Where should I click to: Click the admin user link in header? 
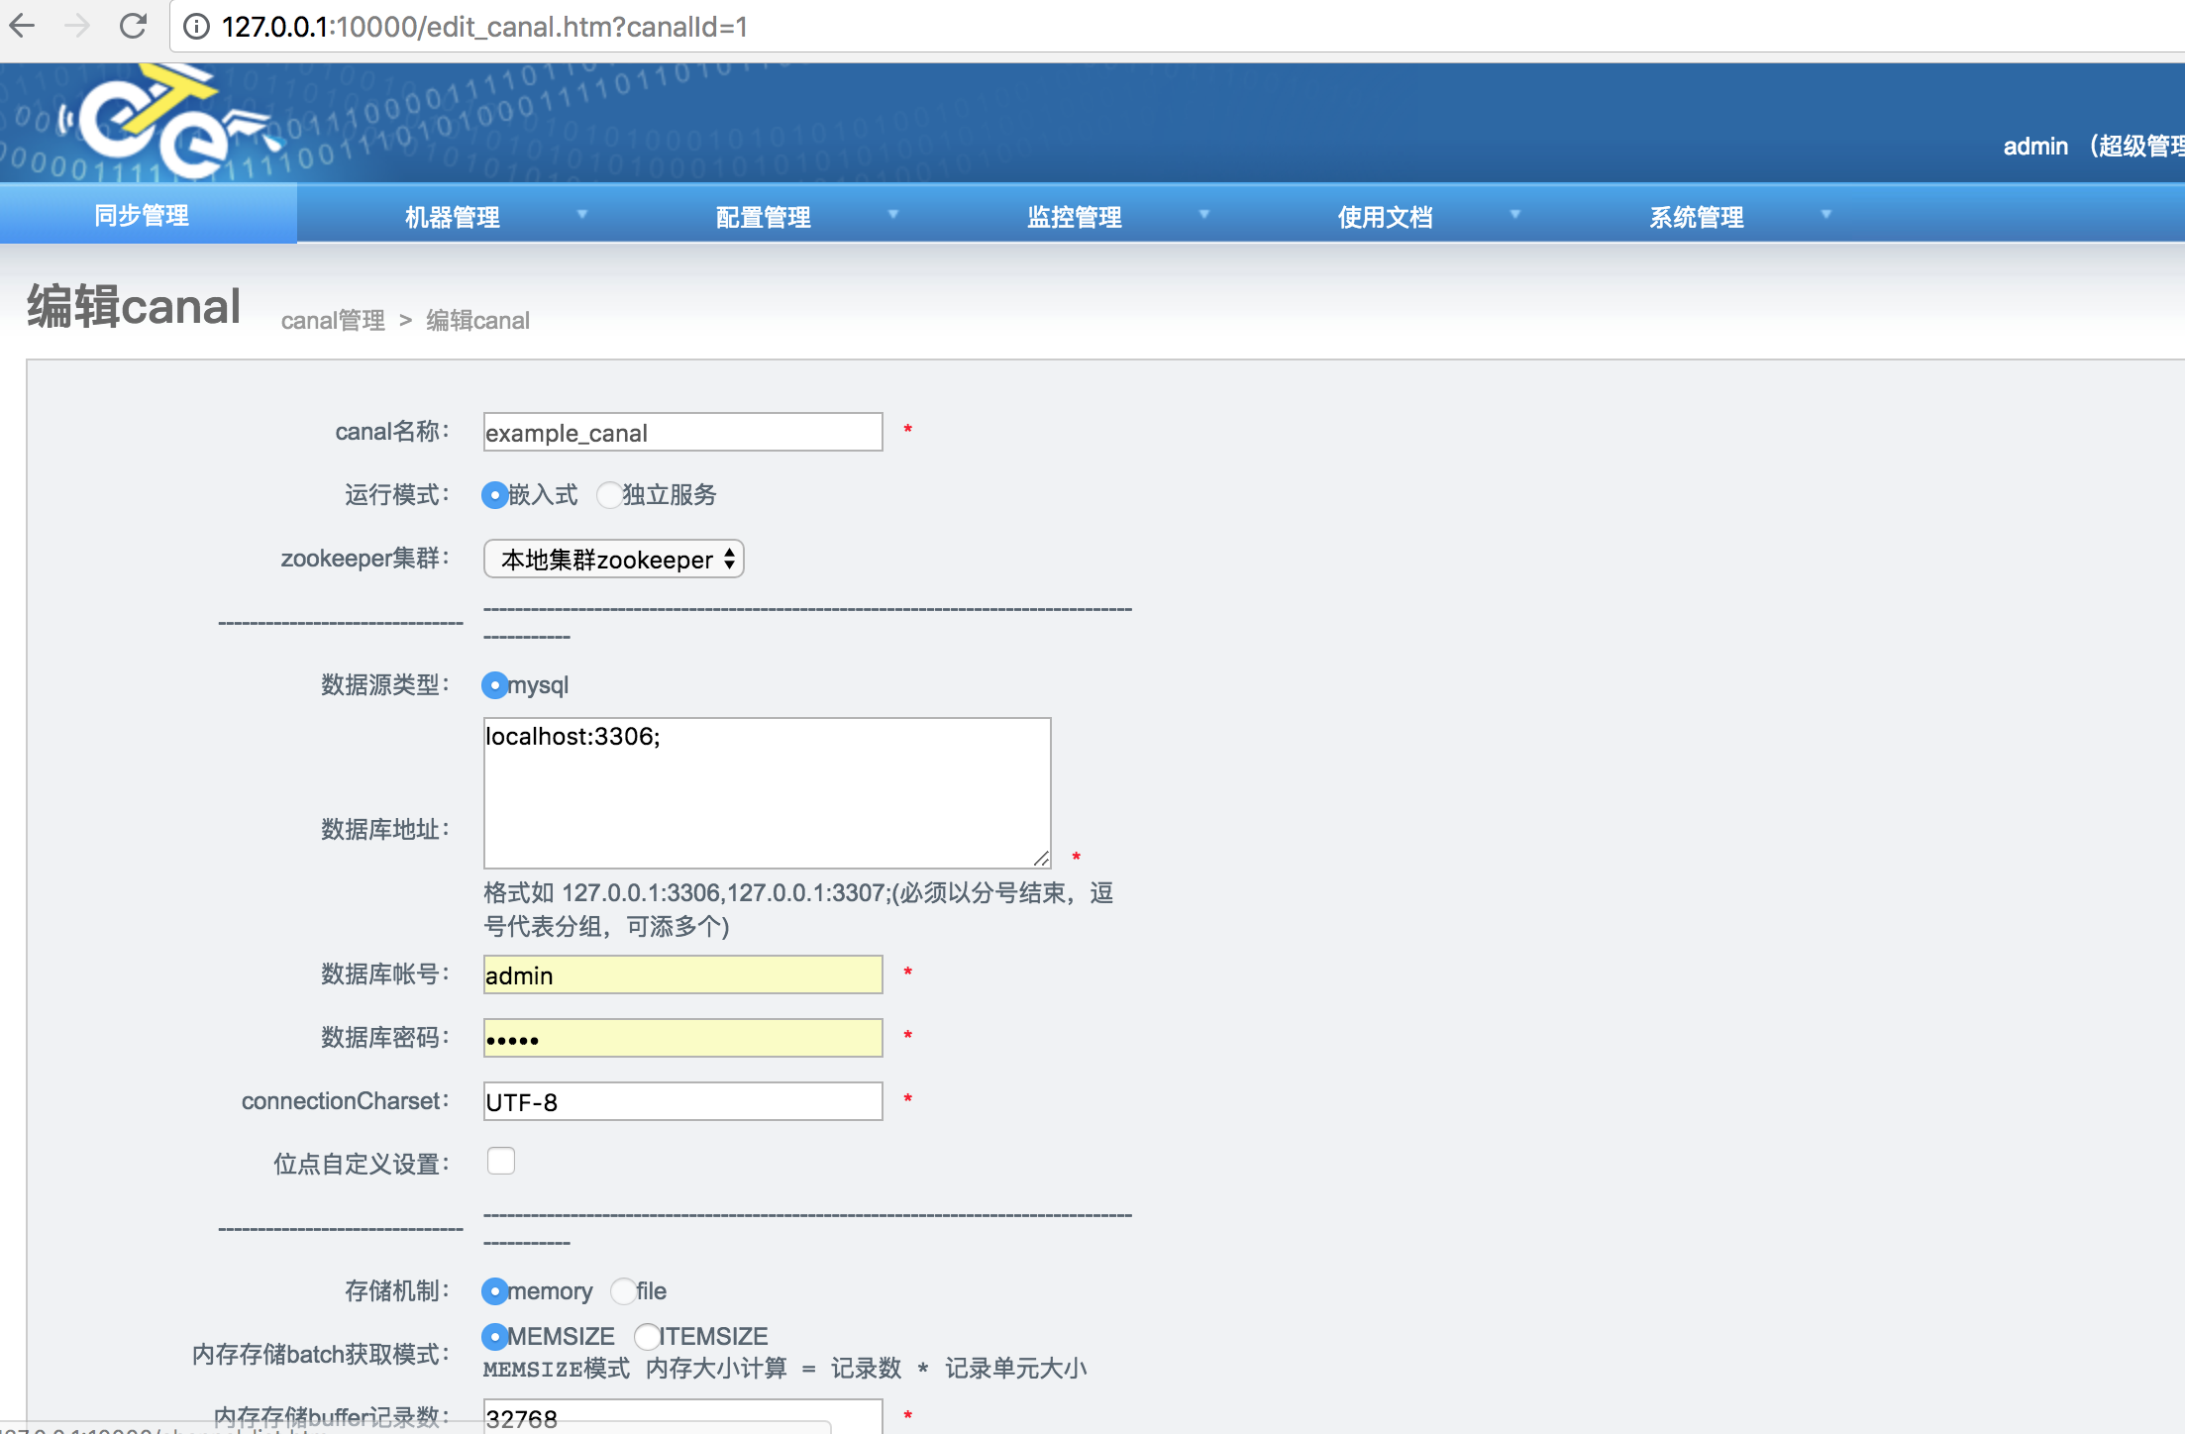[2034, 147]
